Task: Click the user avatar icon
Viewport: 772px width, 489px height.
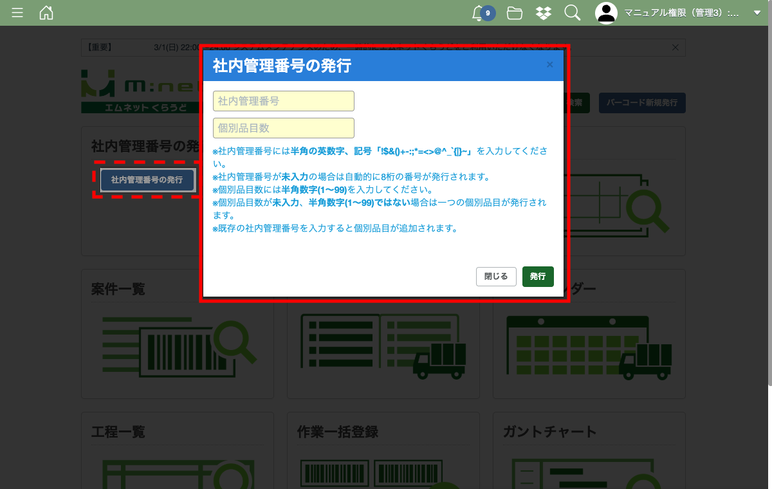Action: pyautogui.click(x=606, y=13)
